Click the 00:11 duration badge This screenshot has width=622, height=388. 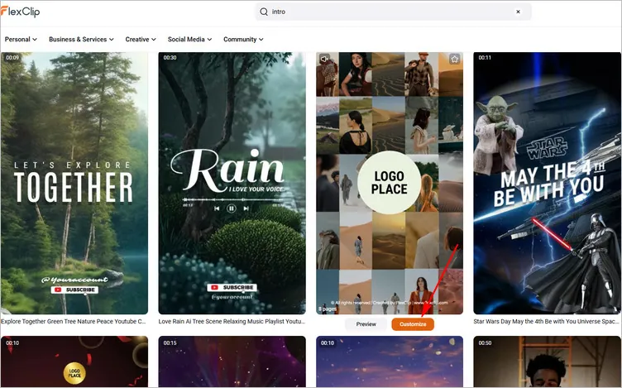[485, 58]
